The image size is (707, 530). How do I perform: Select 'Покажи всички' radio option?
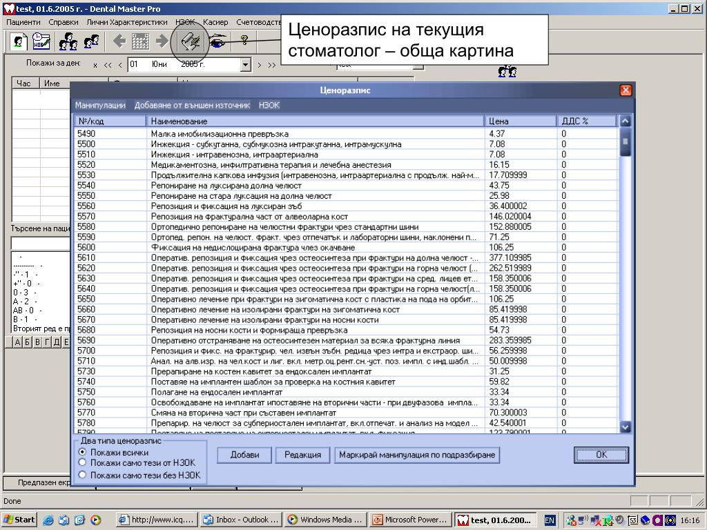tap(83, 451)
